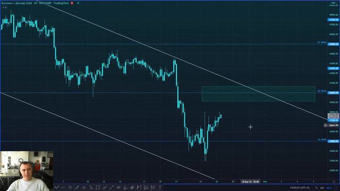
Task: Select the Gann fan tool
Action: (132, 187)
